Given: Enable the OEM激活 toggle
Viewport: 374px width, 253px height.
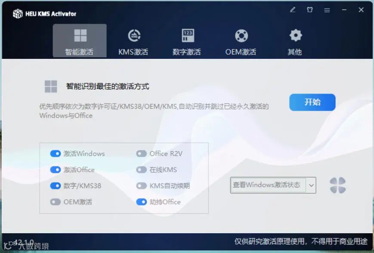Looking at the screenshot, I should tap(56, 202).
